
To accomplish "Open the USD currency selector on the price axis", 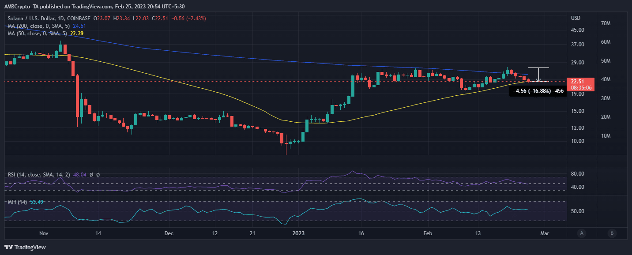I will (576, 18).
